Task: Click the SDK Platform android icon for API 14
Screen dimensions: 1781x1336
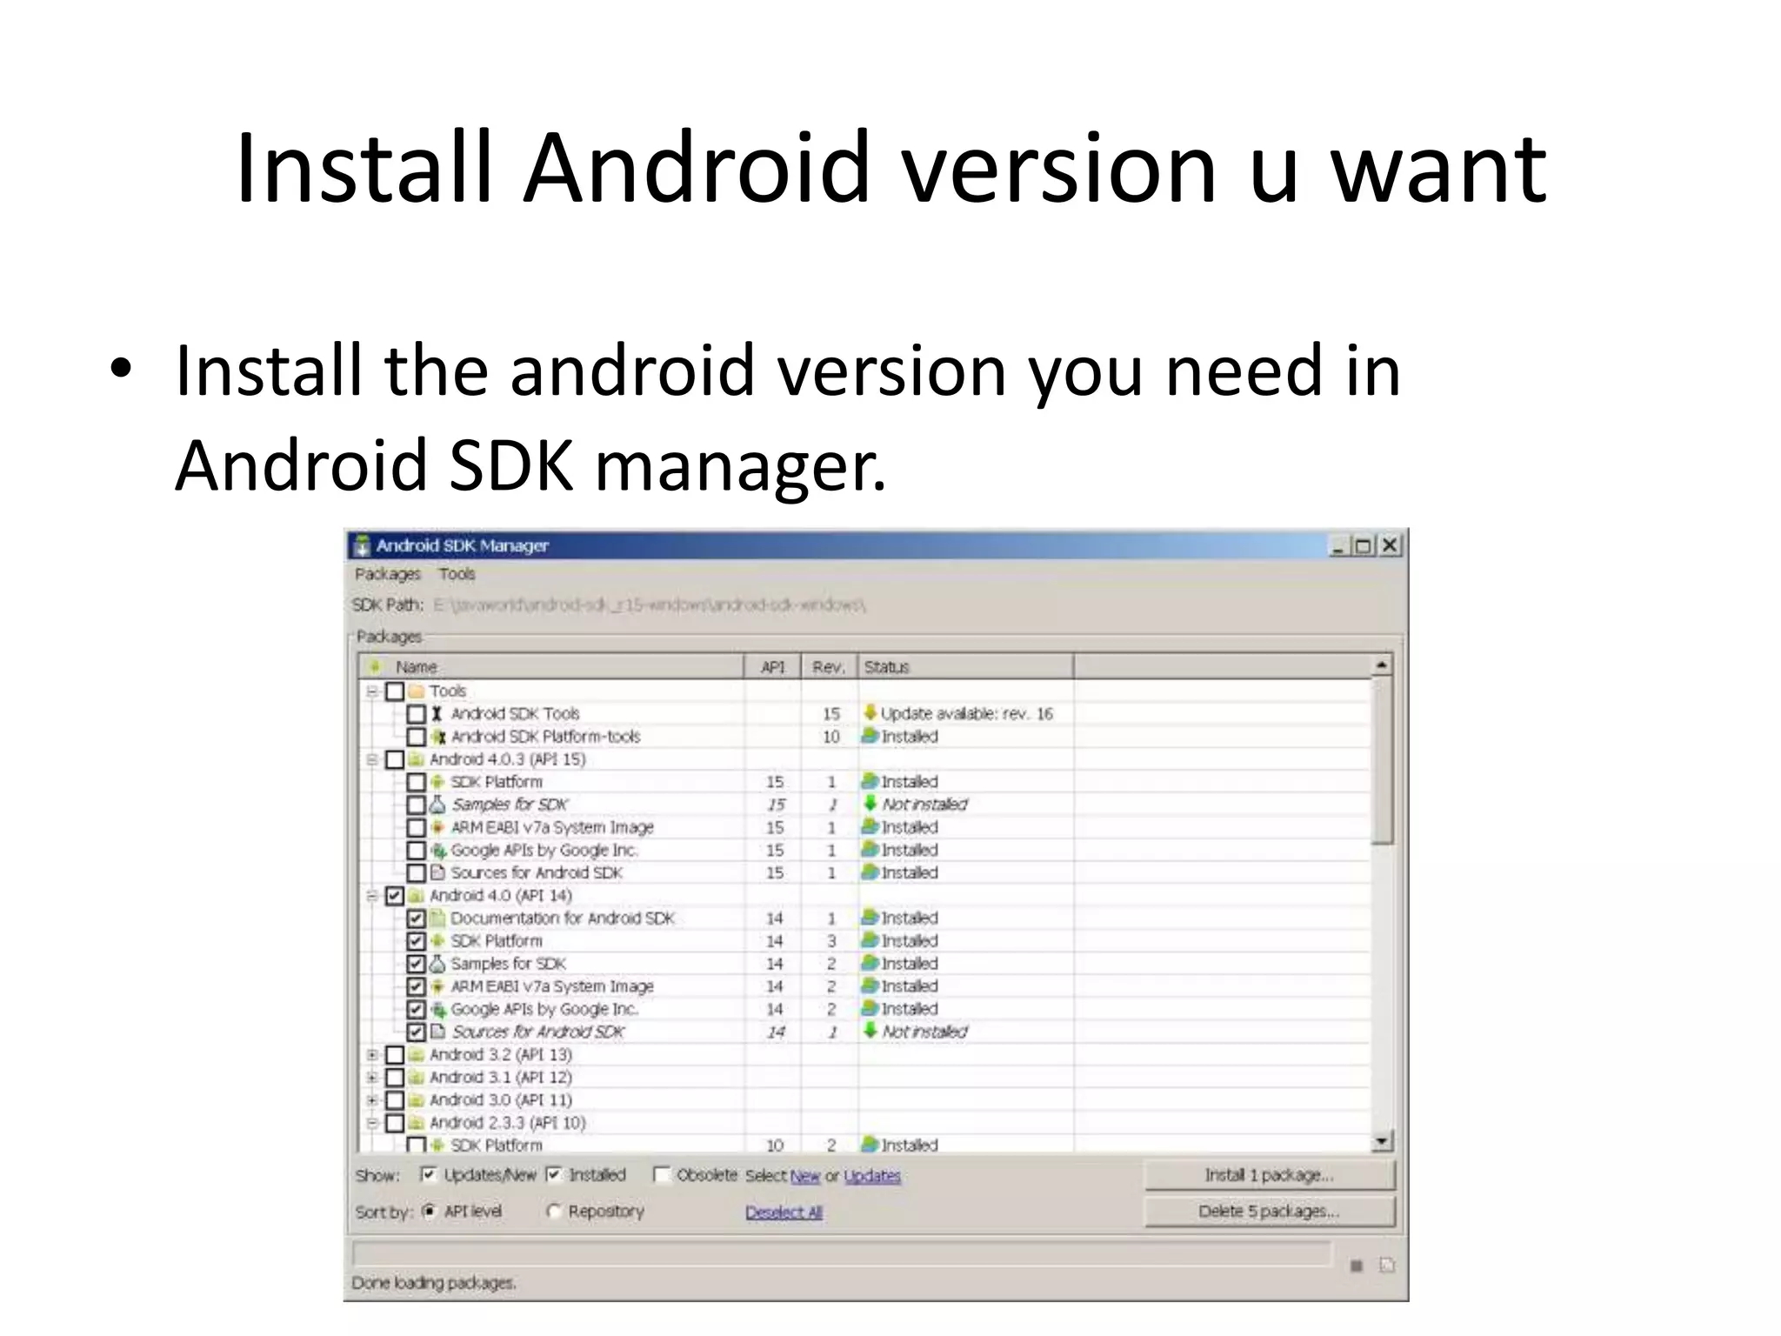Action: tap(438, 940)
